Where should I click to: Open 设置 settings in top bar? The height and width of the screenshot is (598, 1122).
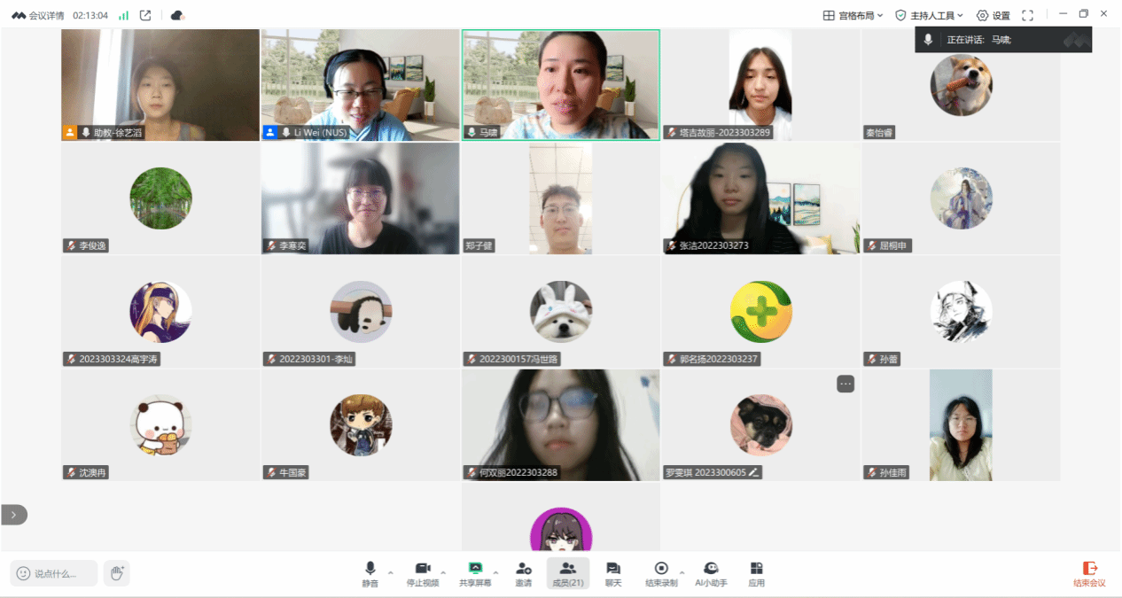coord(993,15)
